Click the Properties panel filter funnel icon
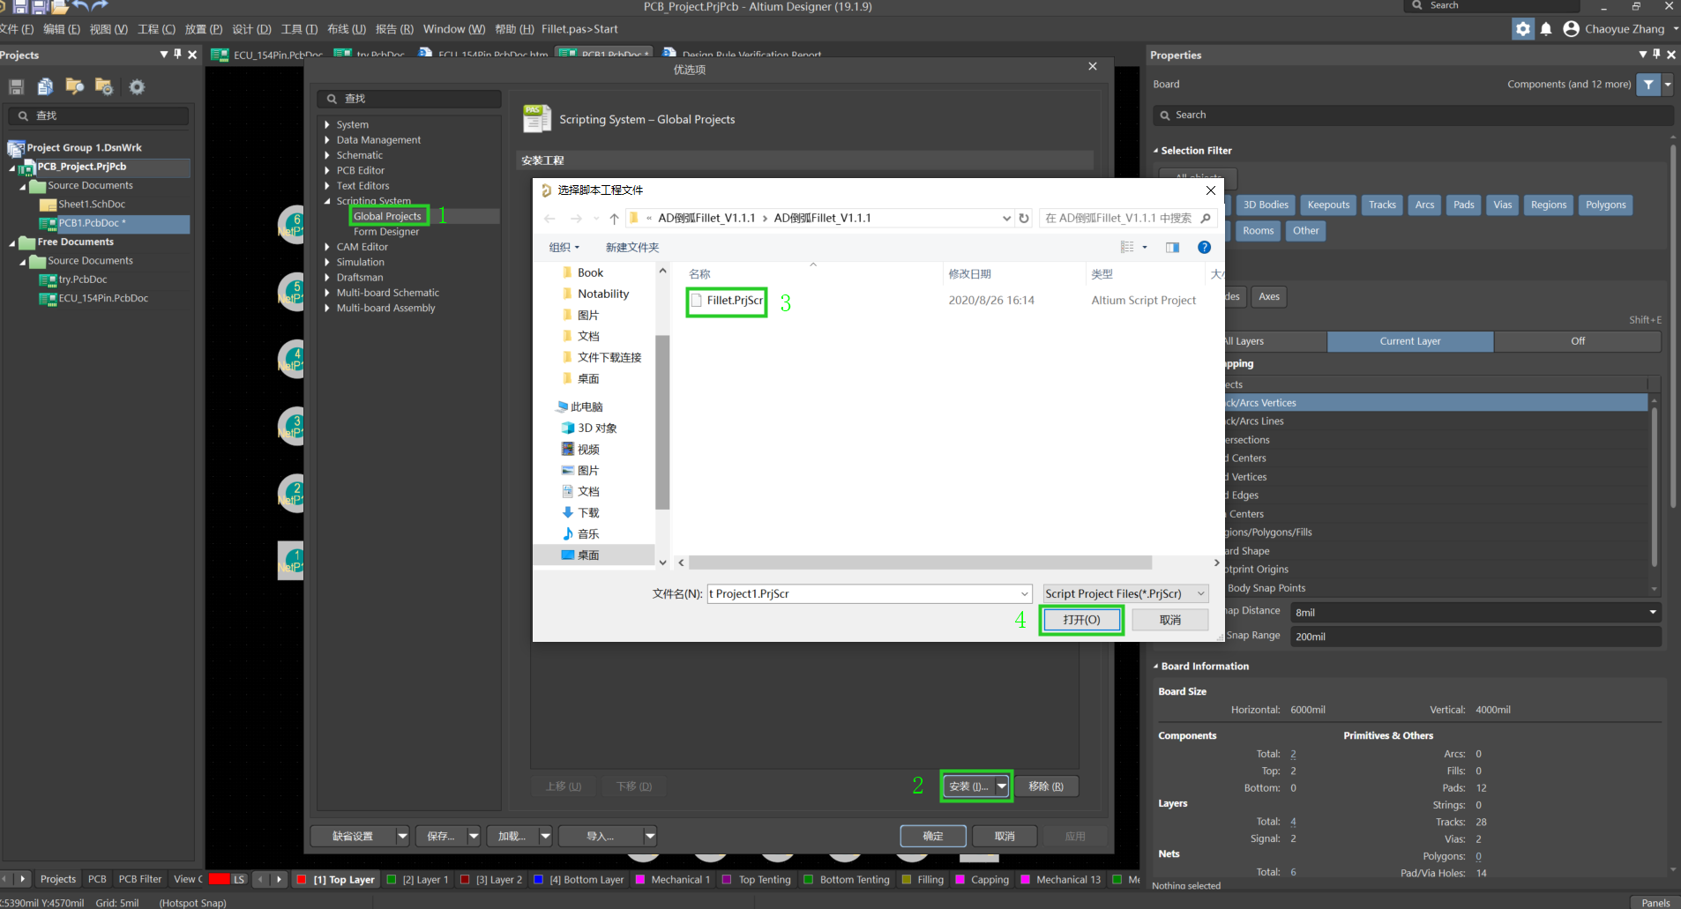 [x=1647, y=85]
